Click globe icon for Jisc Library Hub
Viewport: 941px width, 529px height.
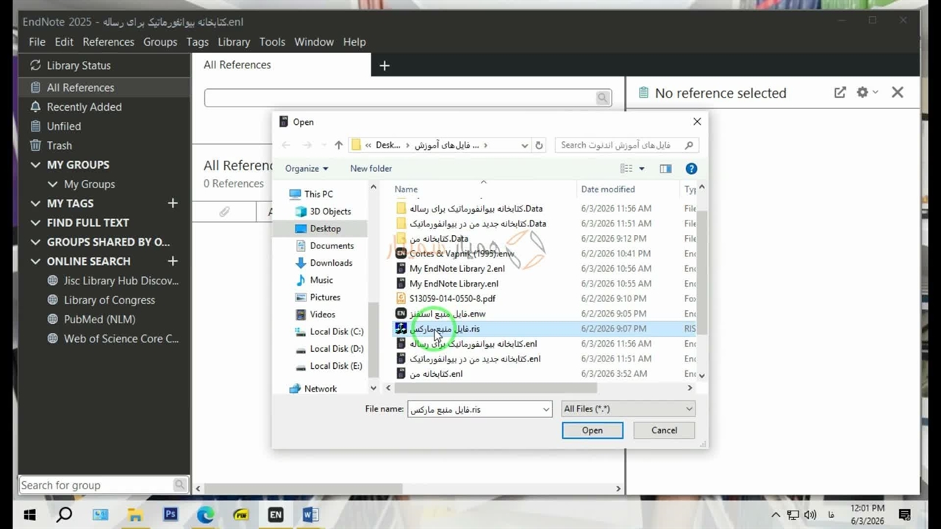tap(52, 281)
